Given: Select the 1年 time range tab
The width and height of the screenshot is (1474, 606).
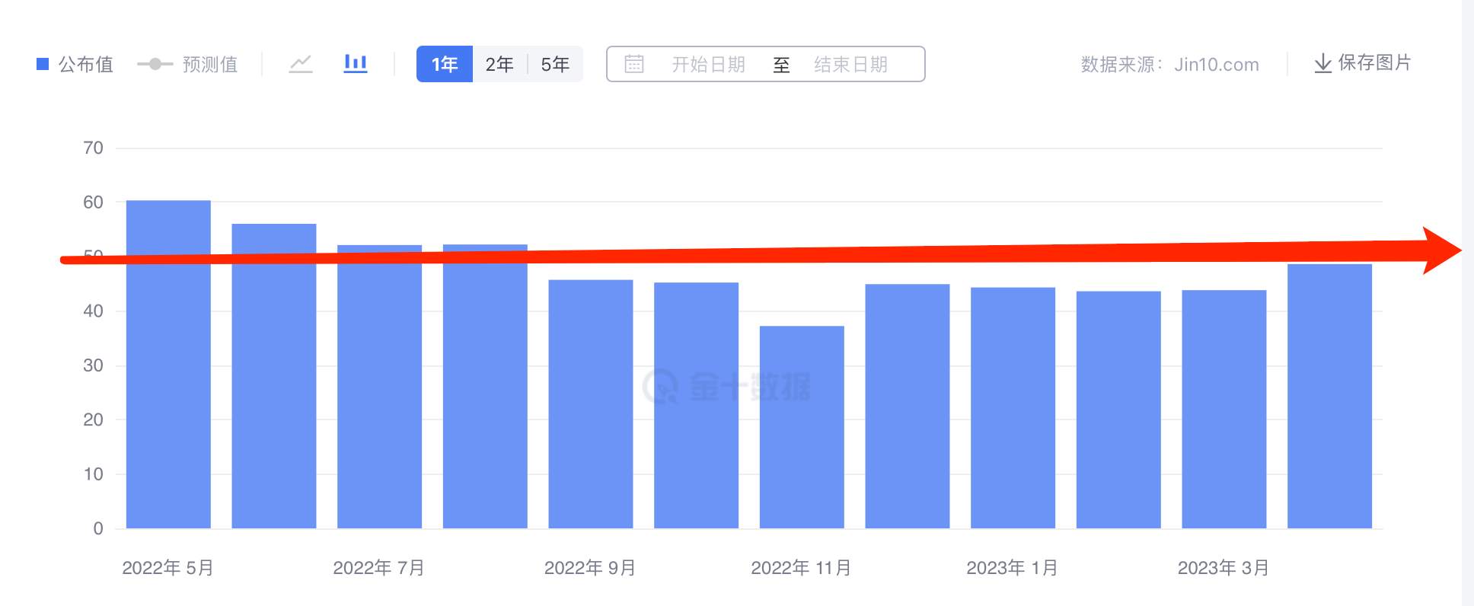Looking at the screenshot, I should [x=445, y=64].
